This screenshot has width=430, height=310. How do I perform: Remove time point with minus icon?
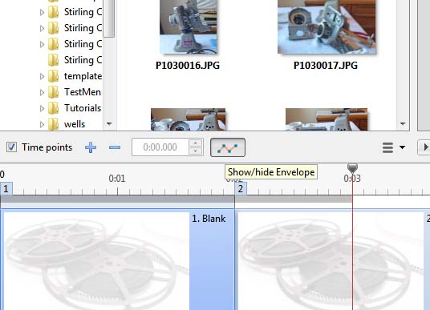coord(115,147)
